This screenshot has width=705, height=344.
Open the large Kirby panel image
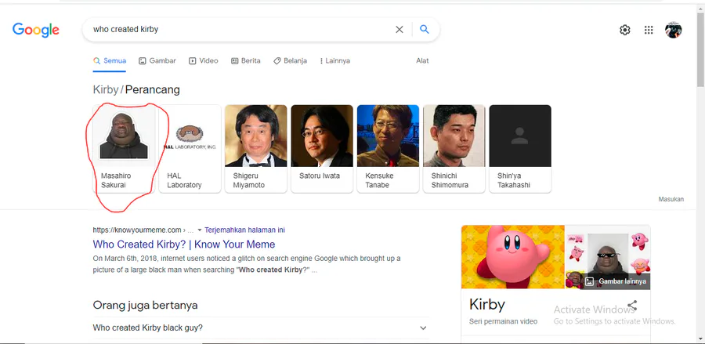[x=513, y=257]
